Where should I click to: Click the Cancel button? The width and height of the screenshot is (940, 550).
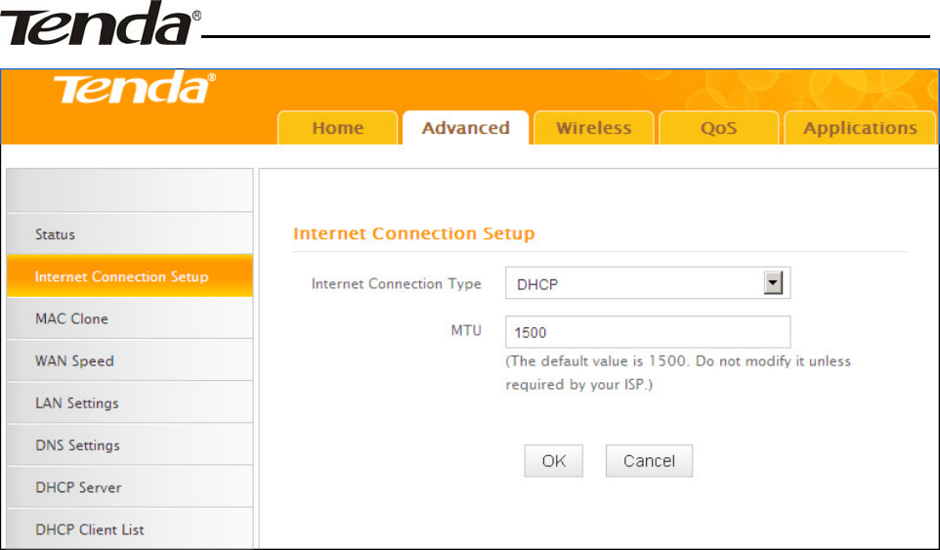649,461
